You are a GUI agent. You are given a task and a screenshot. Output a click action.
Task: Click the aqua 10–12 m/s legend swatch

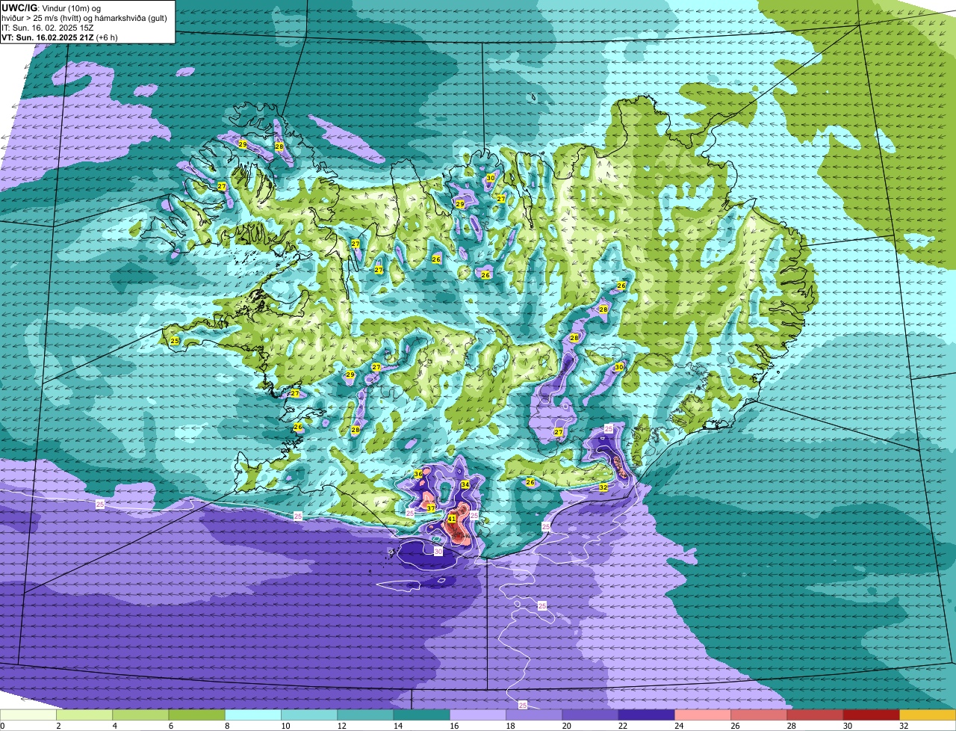tap(309, 715)
